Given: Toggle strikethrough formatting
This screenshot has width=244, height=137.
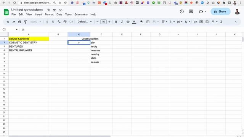Looking at the screenshot, I should 128,22.
